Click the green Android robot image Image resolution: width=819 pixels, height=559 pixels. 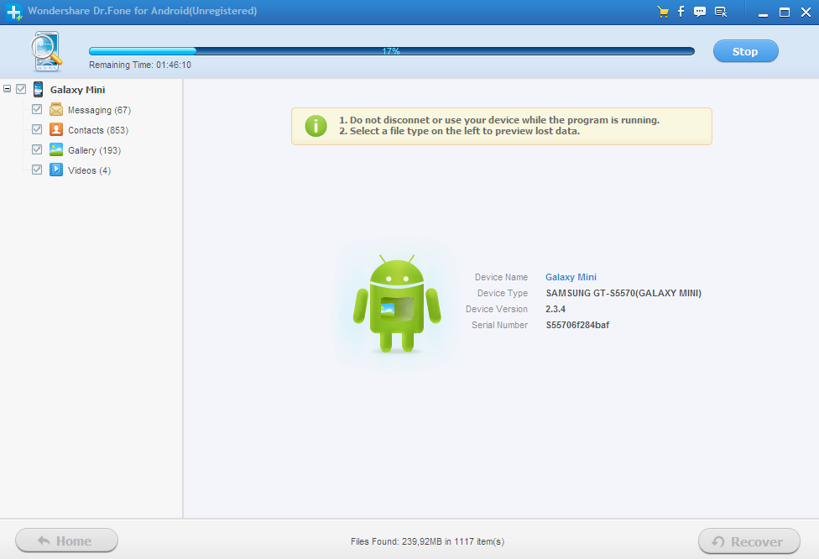coord(397,304)
